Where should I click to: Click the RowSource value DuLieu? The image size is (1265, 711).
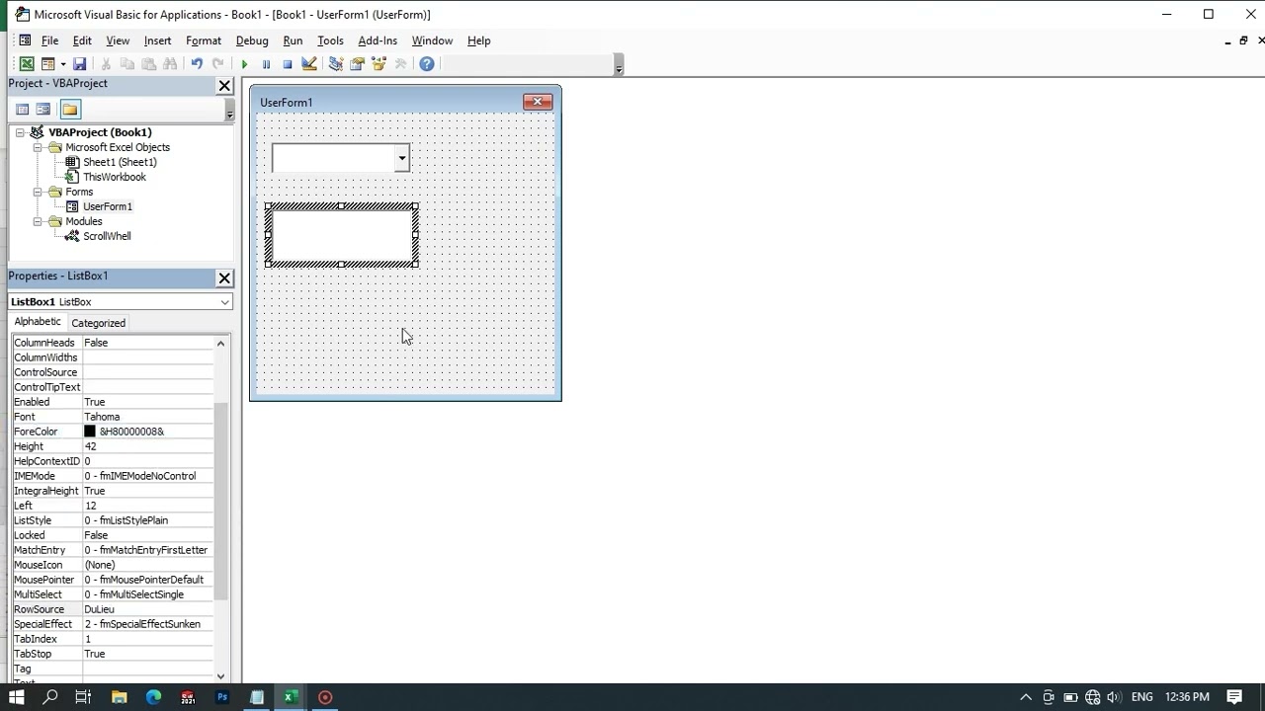147,609
